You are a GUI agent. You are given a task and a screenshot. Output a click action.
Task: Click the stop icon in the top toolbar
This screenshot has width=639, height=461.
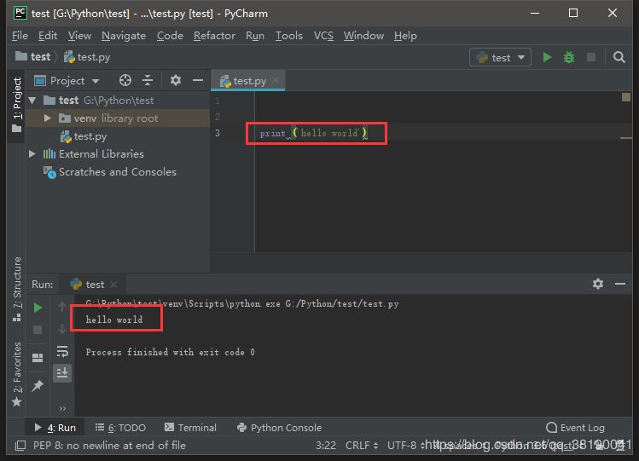(591, 57)
